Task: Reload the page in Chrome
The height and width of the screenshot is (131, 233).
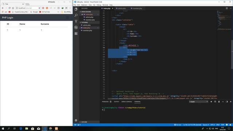Action: (9, 8)
